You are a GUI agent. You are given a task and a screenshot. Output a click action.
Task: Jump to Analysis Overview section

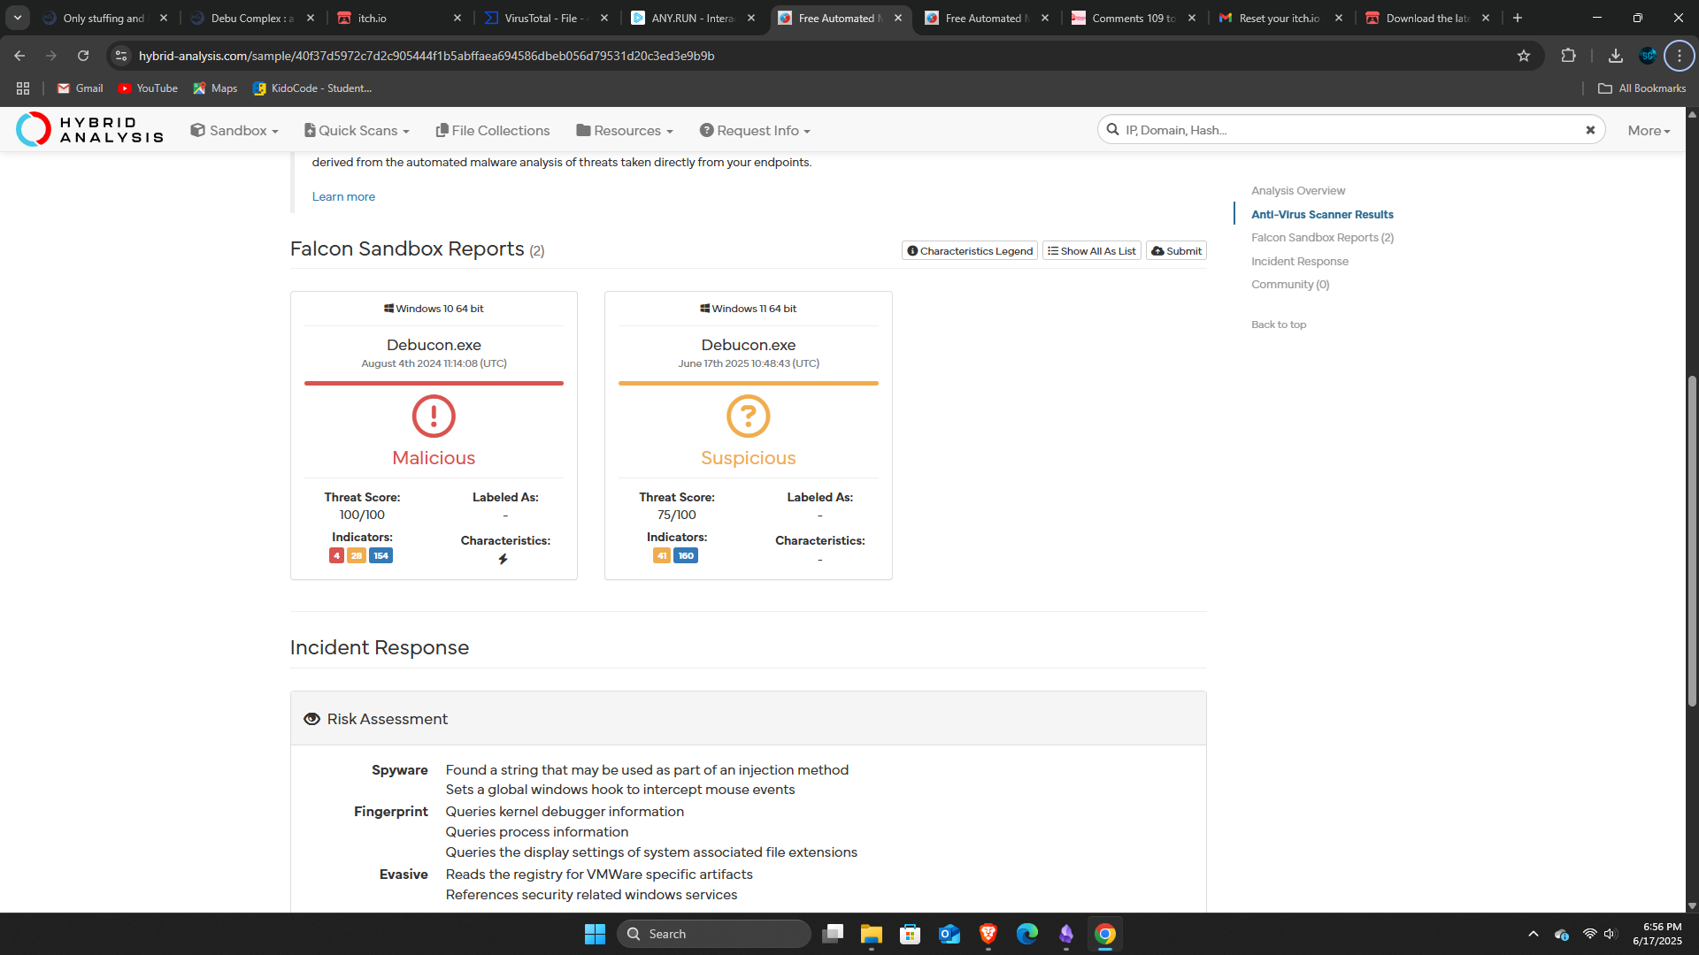[x=1297, y=191]
